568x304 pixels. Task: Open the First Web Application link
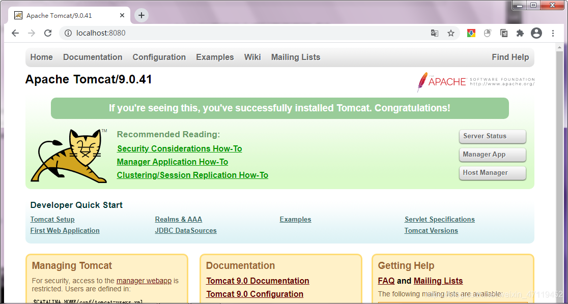pyautogui.click(x=65, y=230)
